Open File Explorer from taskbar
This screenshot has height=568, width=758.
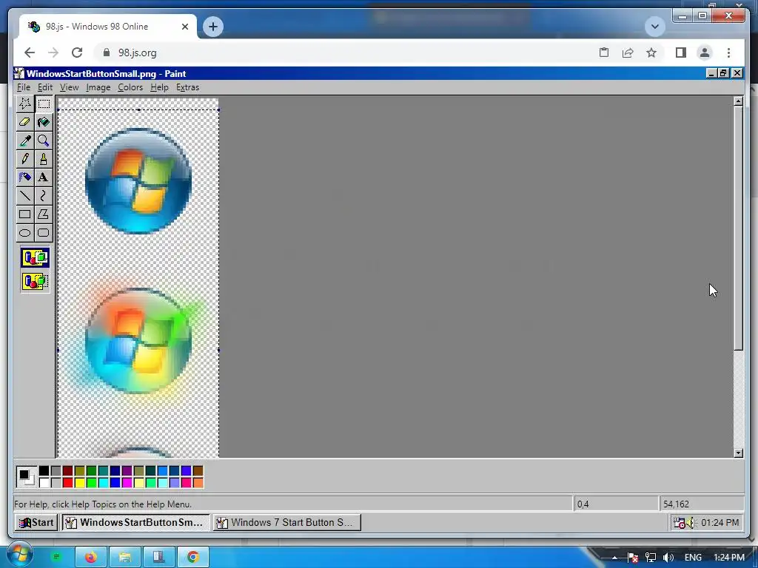coord(124,558)
